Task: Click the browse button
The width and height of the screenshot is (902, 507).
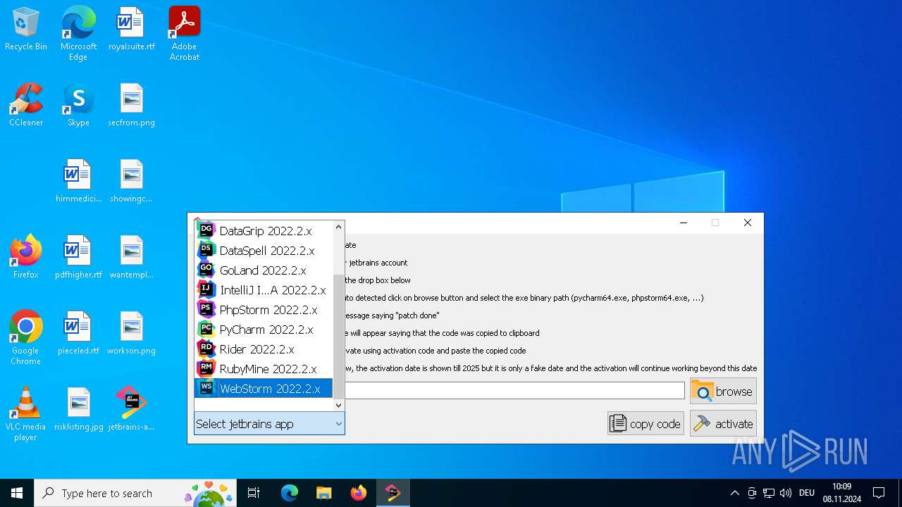Action: tap(723, 391)
